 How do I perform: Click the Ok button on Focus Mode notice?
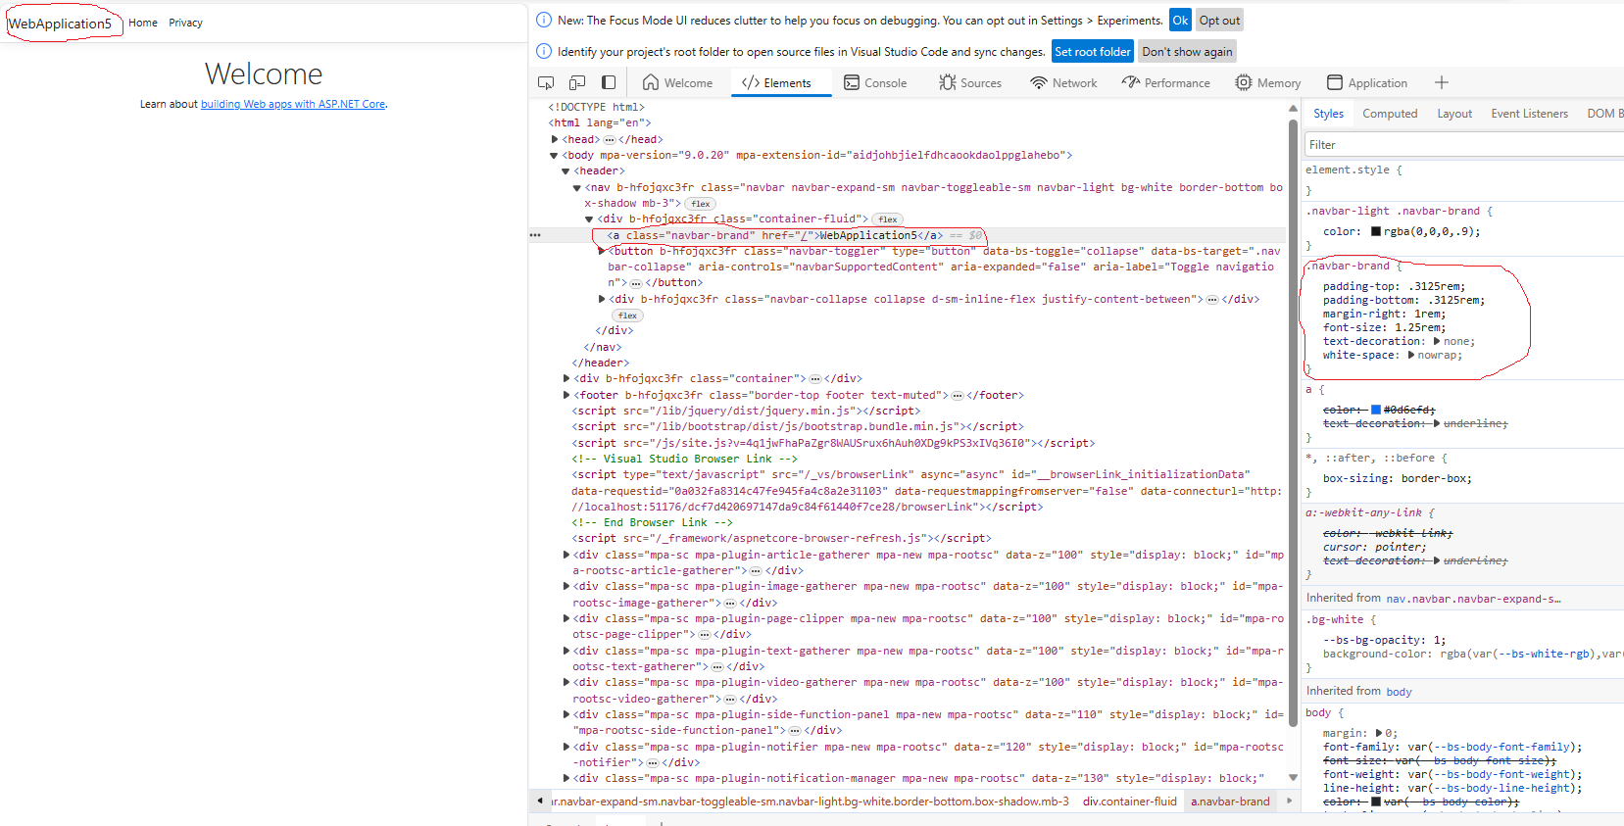[1180, 20]
